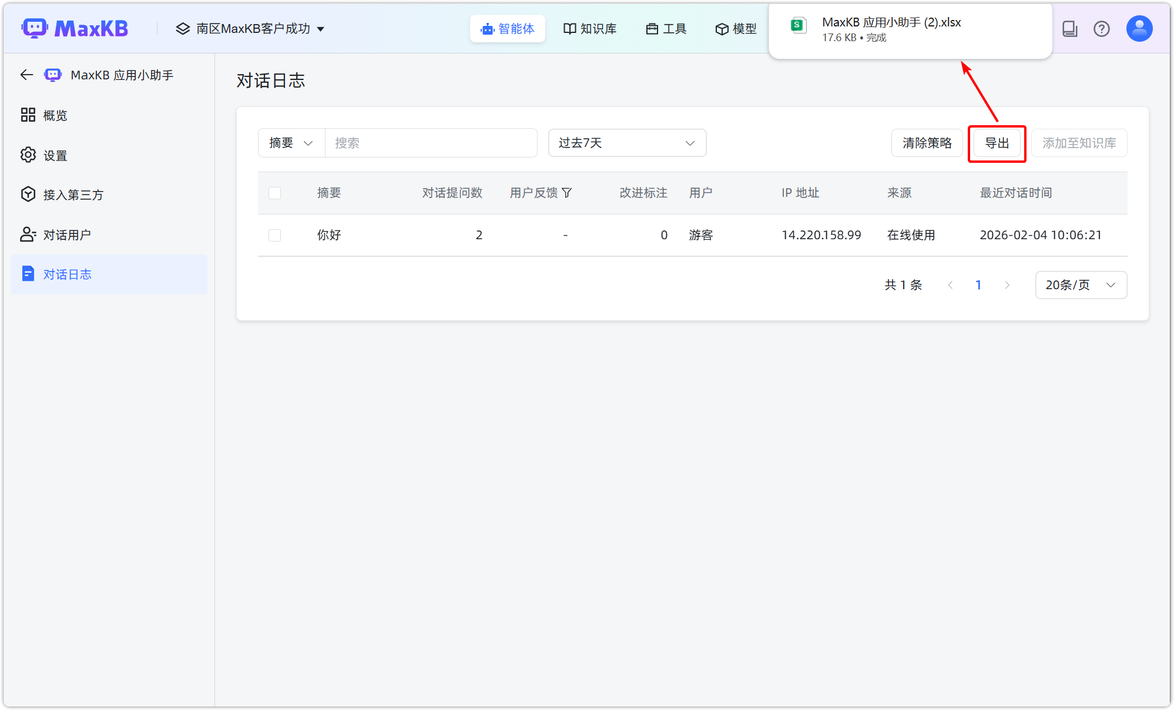Click the 导出 export button

997,142
